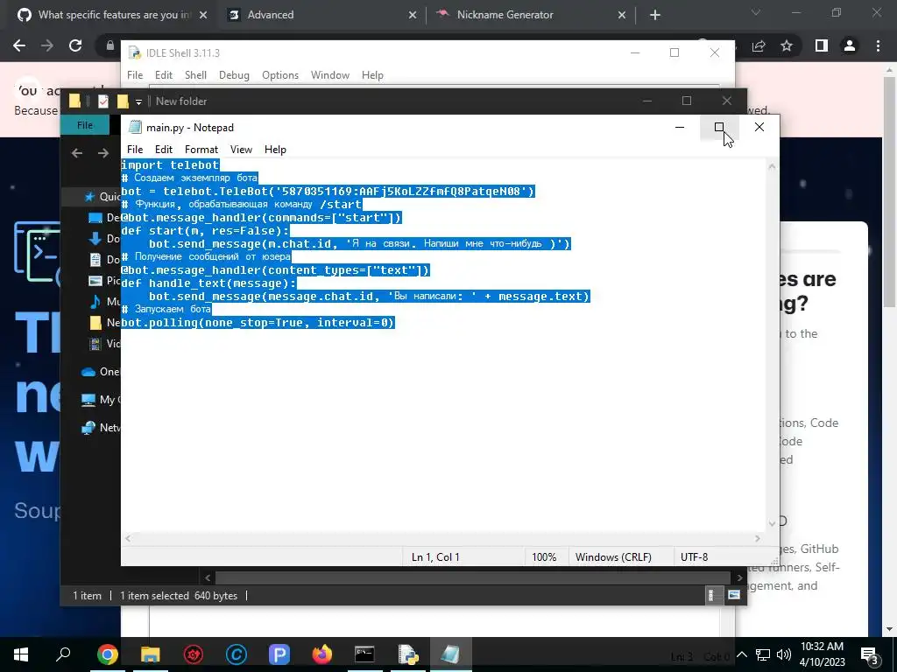Reload the page in Chrome
Image resolution: width=897 pixels, height=672 pixels.
coord(75,45)
